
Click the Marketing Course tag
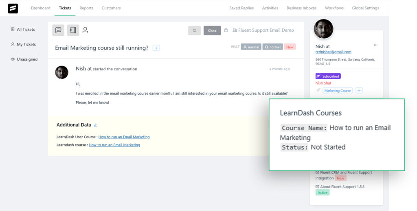point(338,91)
